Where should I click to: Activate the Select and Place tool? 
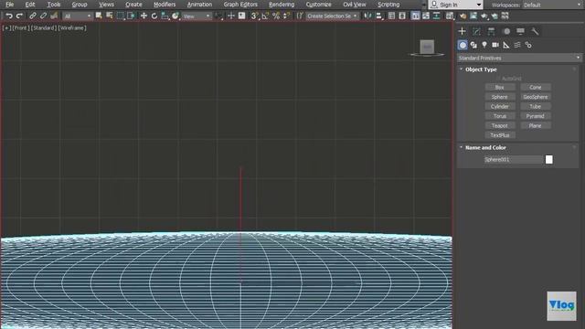tap(175, 16)
